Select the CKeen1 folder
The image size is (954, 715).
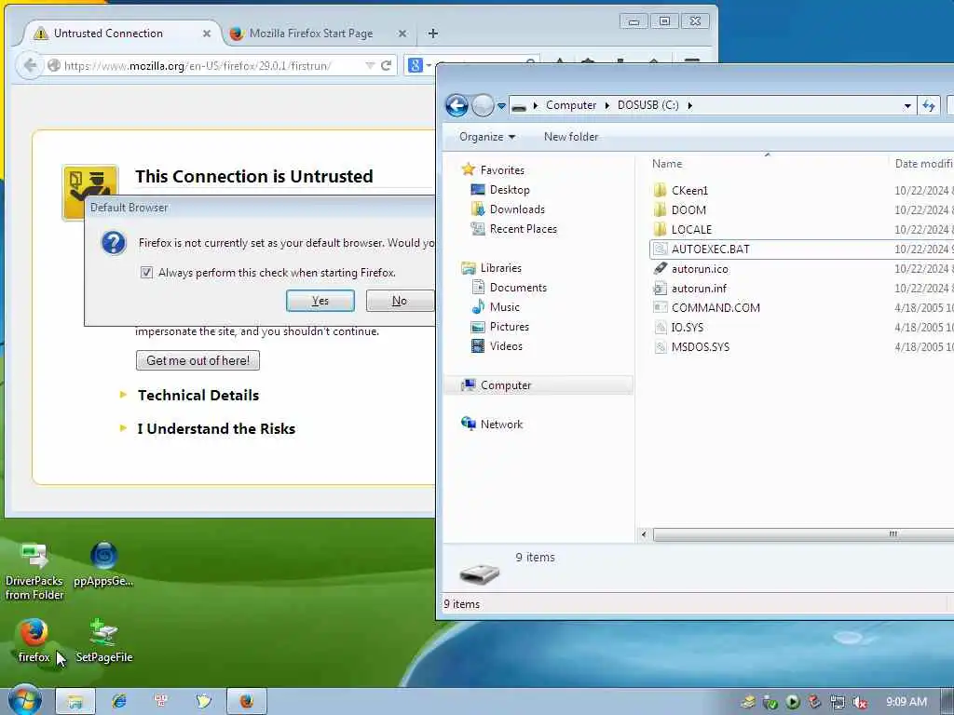coord(689,190)
